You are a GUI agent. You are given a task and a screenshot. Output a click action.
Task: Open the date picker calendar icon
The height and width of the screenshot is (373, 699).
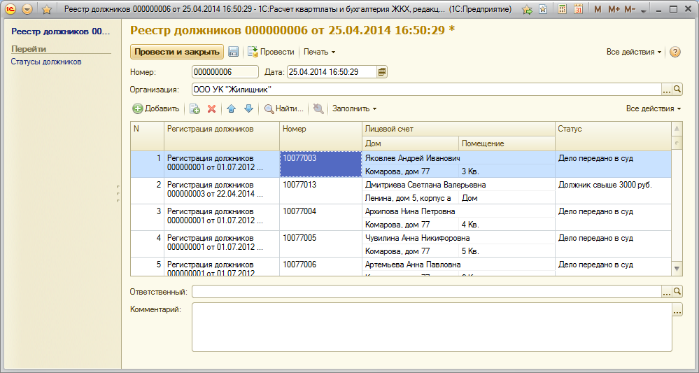(382, 72)
